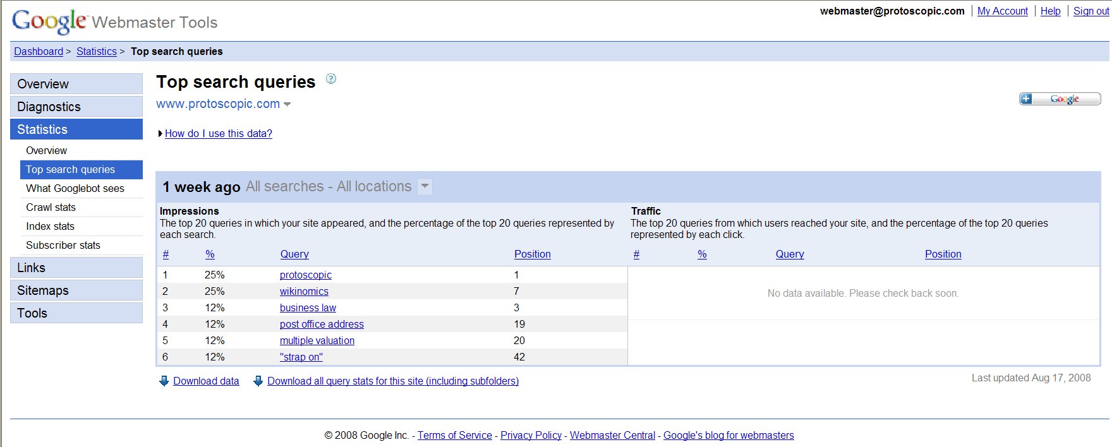Open the business law query link
The image size is (1112, 447).
click(308, 307)
